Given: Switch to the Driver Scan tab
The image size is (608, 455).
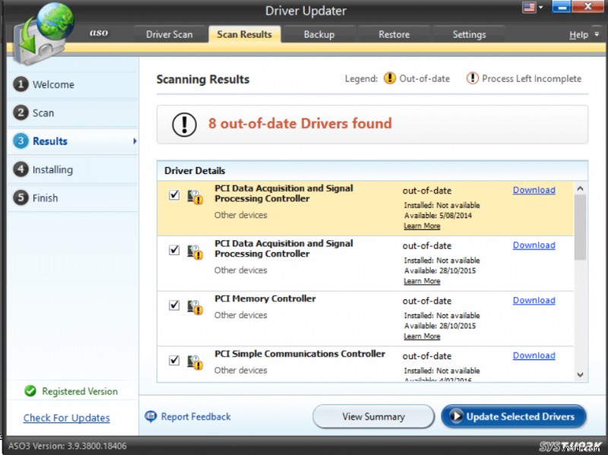Looking at the screenshot, I should (169, 34).
